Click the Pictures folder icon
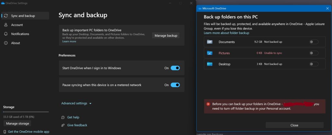Viewport: 332px width, 135px height. tap(210, 53)
